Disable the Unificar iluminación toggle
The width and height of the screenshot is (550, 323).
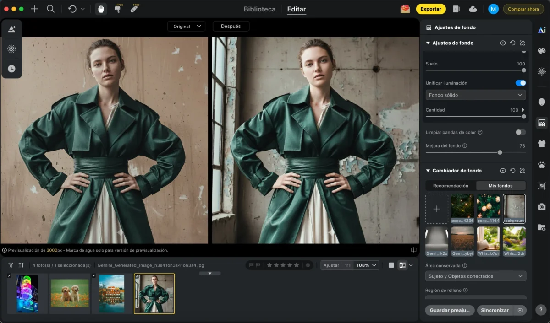(x=521, y=83)
